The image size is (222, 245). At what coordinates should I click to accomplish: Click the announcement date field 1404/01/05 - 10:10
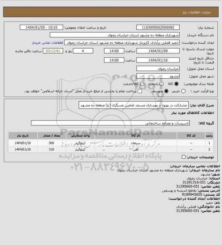[x=42, y=27]
